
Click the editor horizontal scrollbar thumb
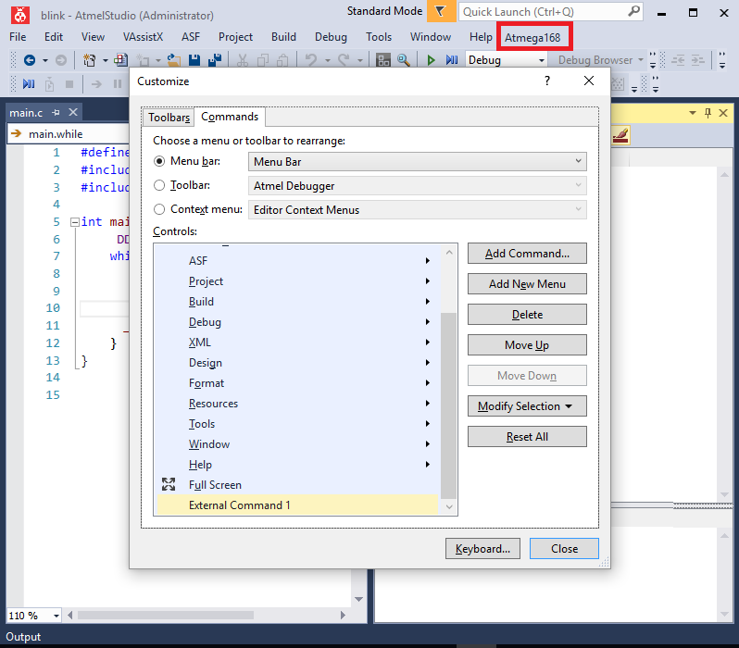166,615
